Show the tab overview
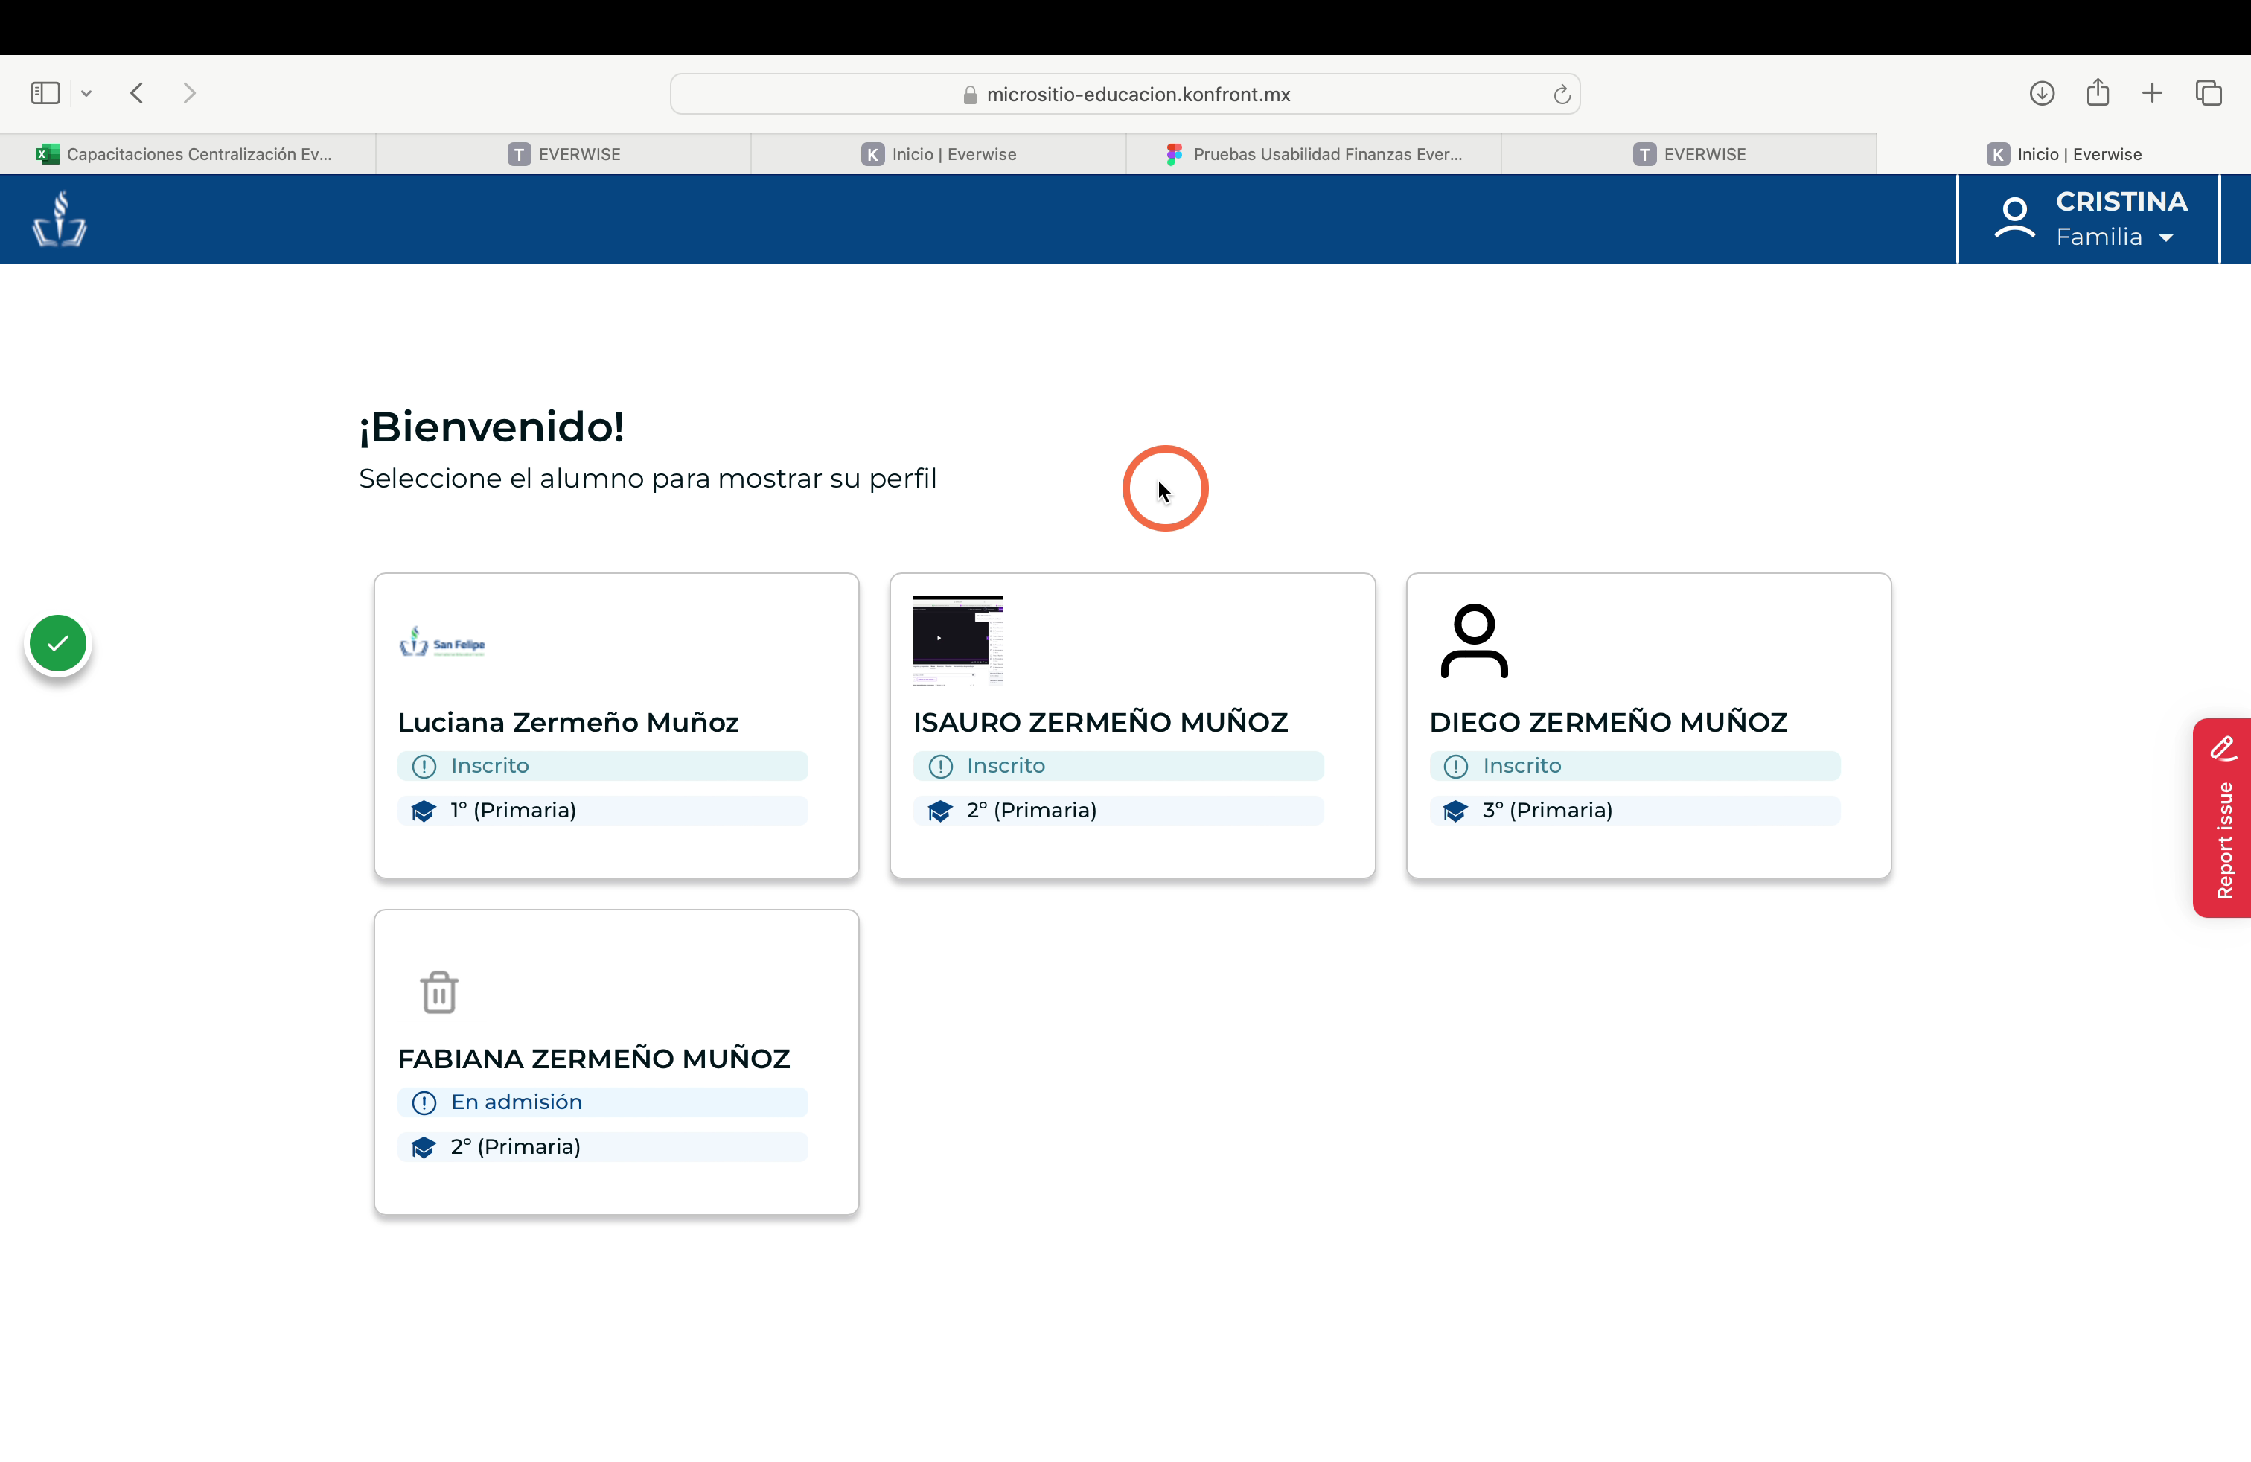This screenshot has height=1462, width=2251. pyautogui.click(x=2209, y=92)
